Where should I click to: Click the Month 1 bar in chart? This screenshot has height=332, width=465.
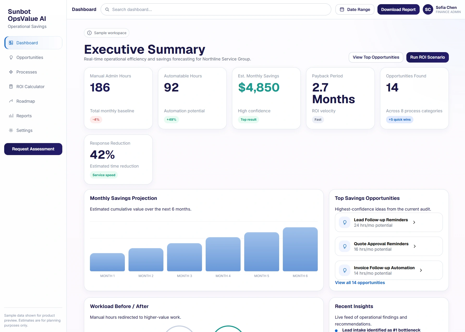pyautogui.click(x=107, y=262)
